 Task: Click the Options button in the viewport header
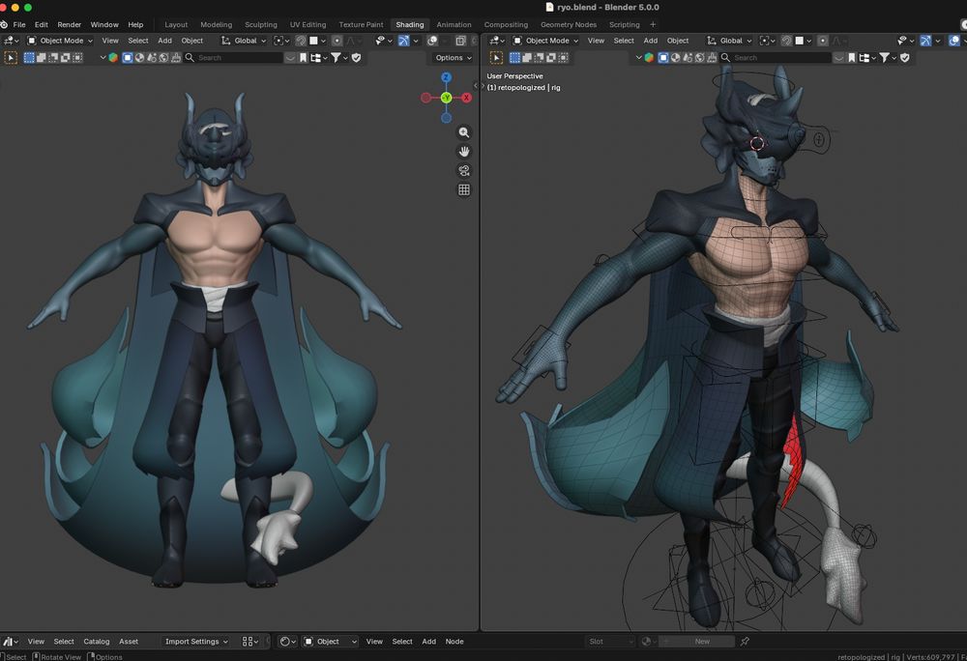[452, 57]
